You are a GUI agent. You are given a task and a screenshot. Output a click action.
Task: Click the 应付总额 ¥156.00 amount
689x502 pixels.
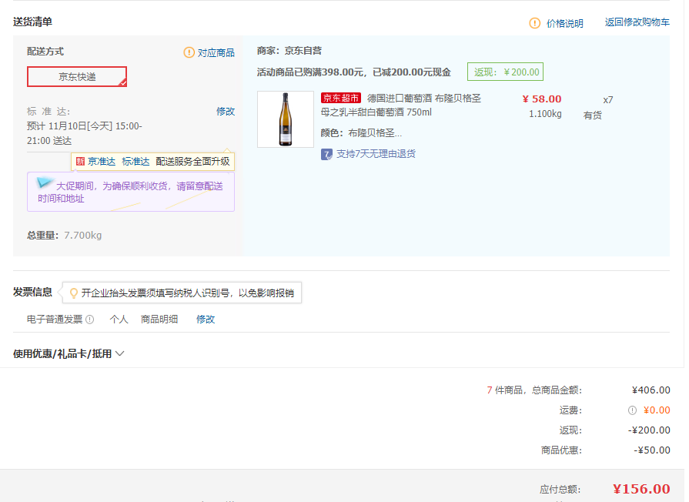tap(641, 489)
